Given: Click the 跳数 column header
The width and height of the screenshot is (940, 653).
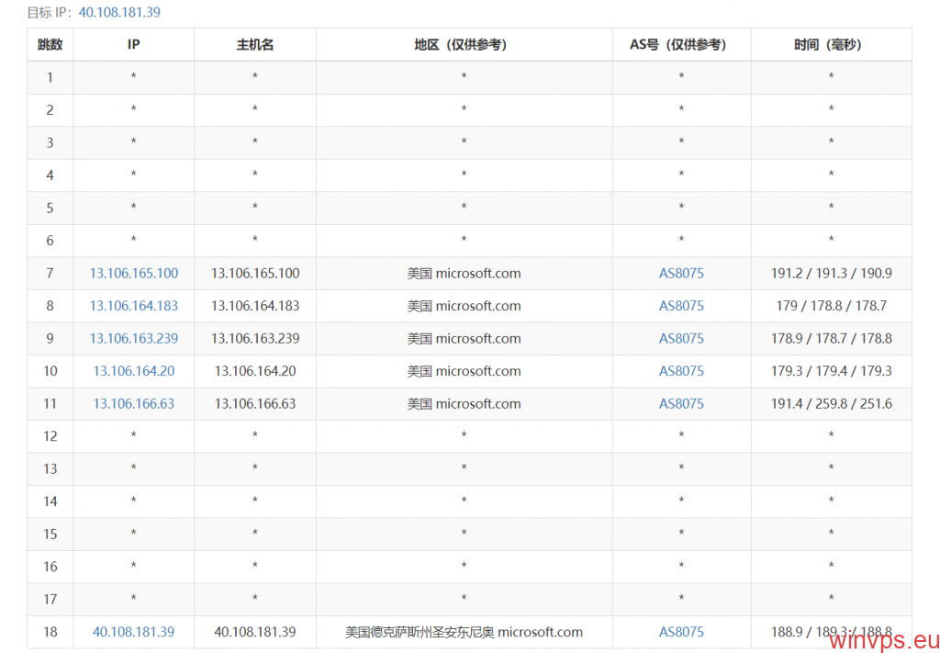Looking at the screenshot, I should coord(50,44).
